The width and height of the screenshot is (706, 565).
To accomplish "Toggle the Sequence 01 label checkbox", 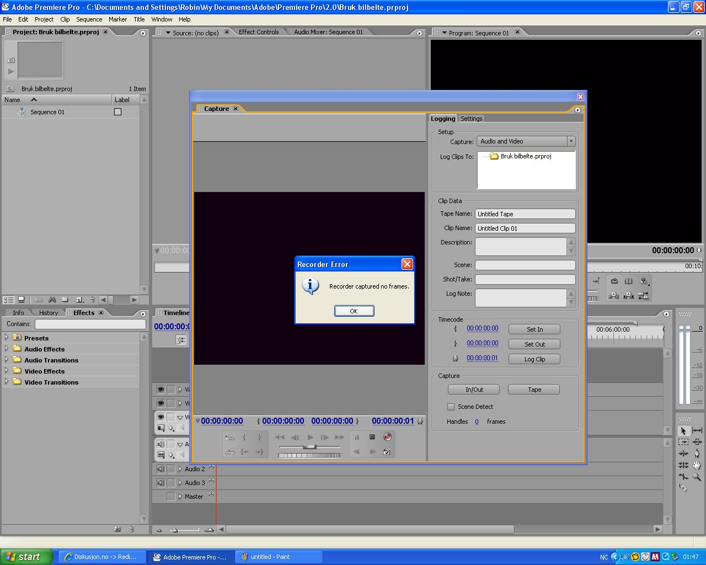I will point(117,112).
